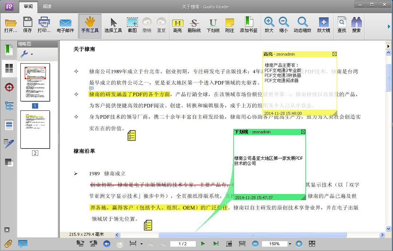Open the layers side panel
393x251 pixels.
point(9,163)
